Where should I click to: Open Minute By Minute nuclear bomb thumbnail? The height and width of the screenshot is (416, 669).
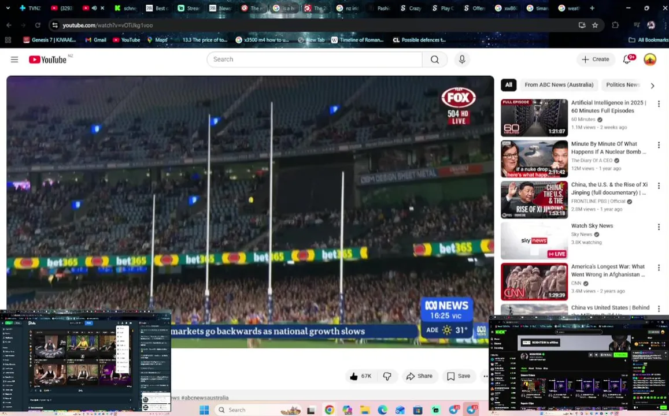pyautogui.click(x=534, y=159)
